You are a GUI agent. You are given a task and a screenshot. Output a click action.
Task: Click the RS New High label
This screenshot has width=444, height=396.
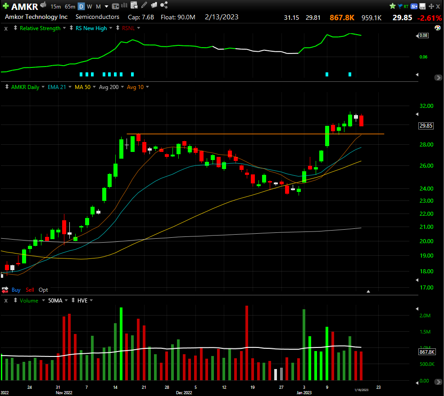(91, 28)
